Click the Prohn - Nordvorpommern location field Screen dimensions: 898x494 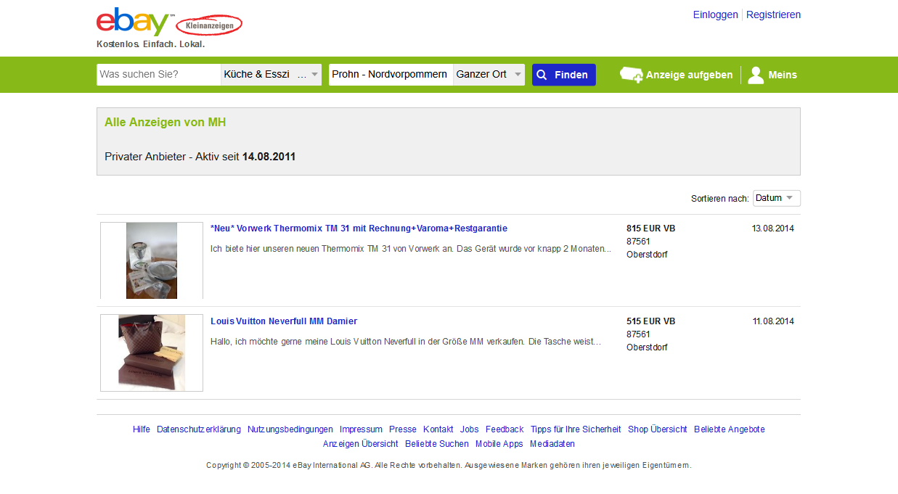pyautogui.click(x=391, y=75)
